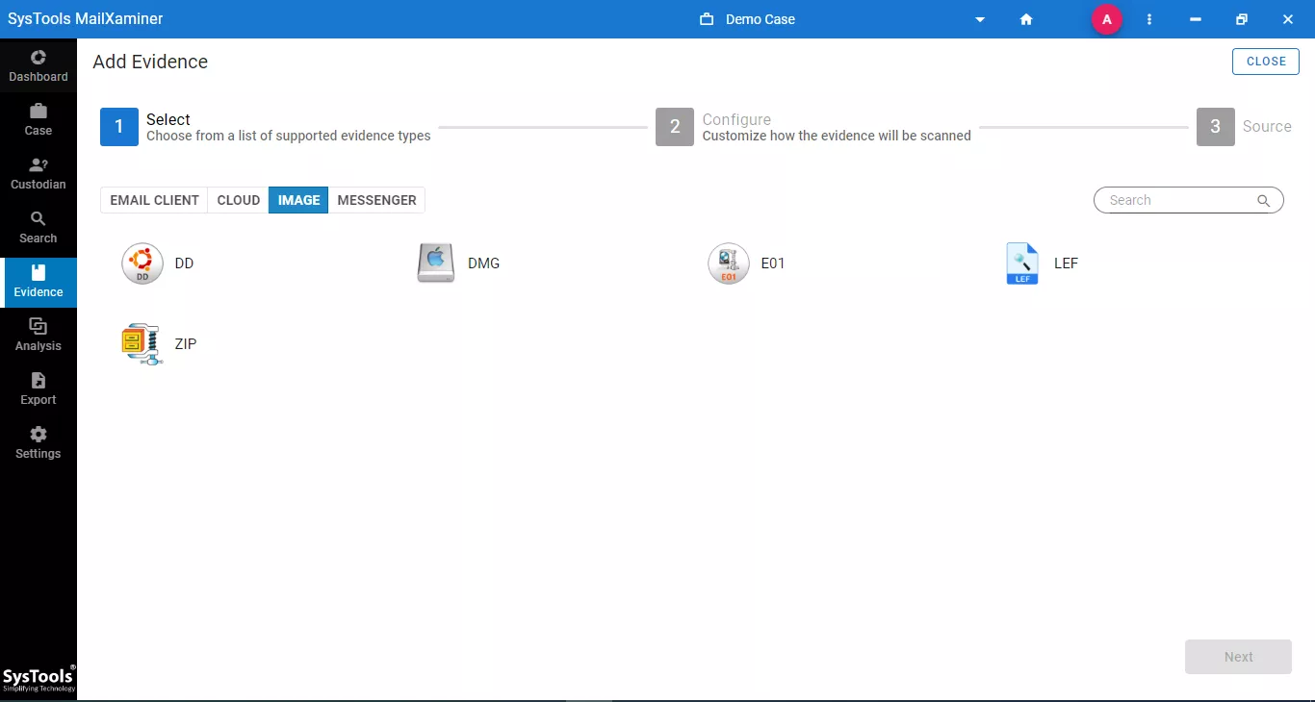Select the LEF file icon
Screen dimensions: 1315x702
1022,263
